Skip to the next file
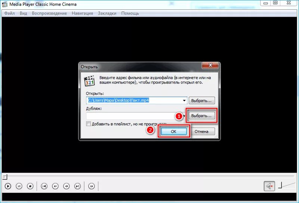This screenshot has height=203, width=299. pyautogui.click(x=77, y=186)
